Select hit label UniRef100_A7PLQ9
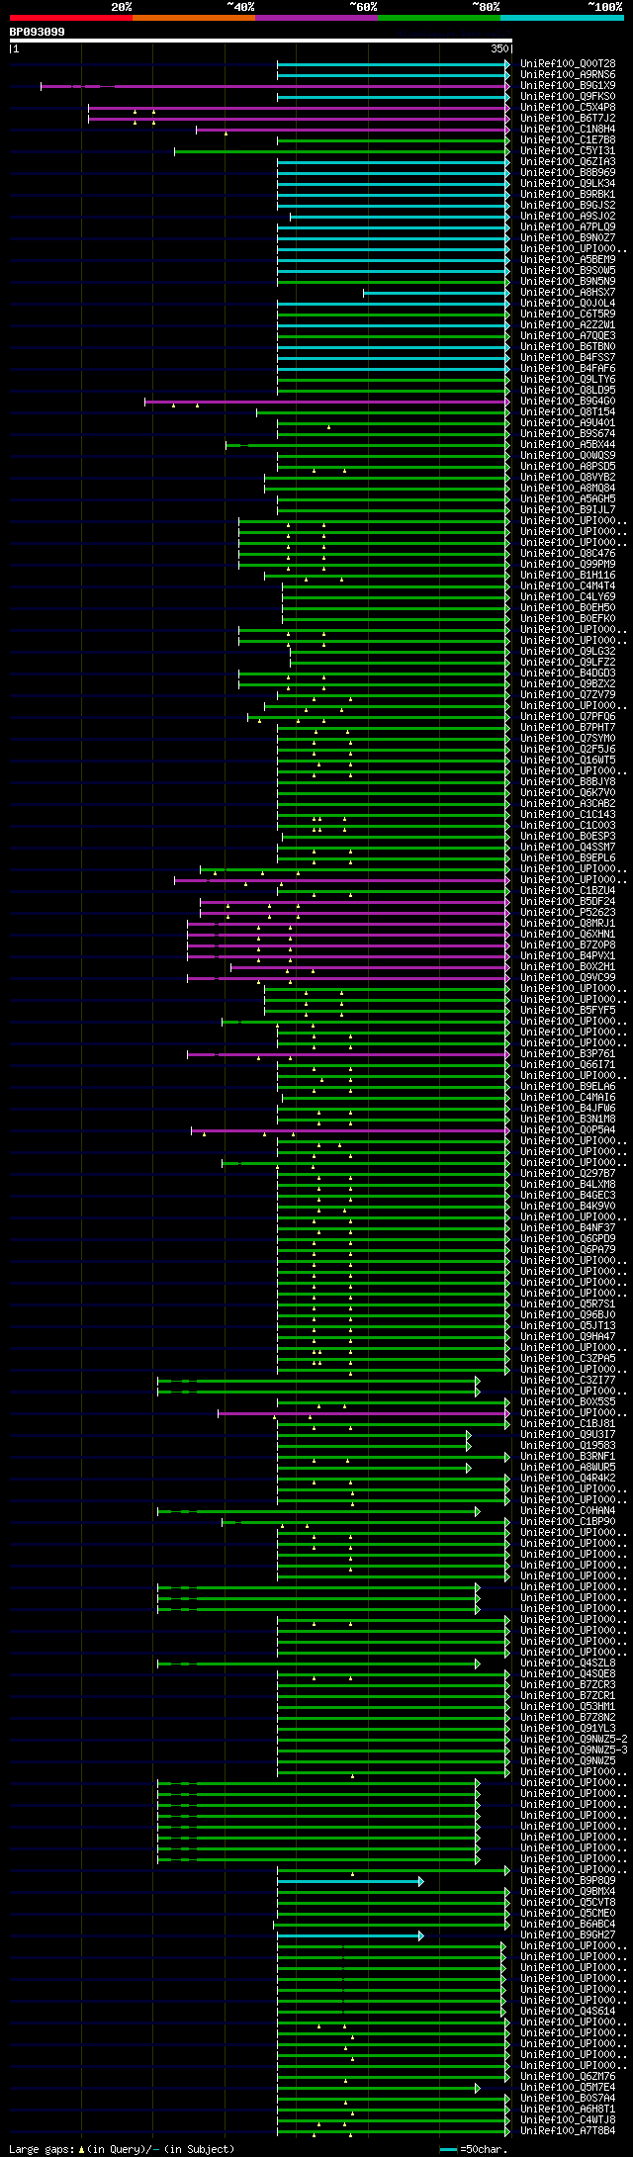 click(568, 226)
